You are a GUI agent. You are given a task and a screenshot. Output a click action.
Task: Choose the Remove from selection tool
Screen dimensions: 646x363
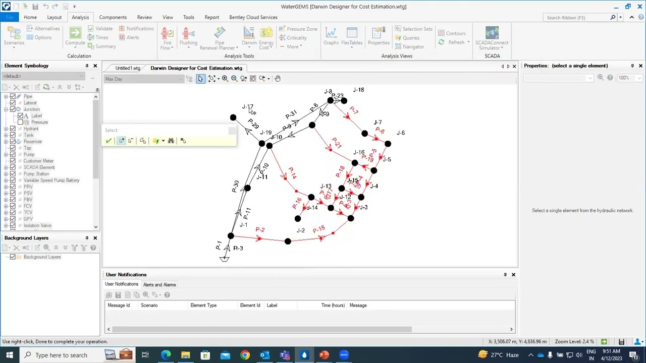pyautogui.click(x=131, y=141)
